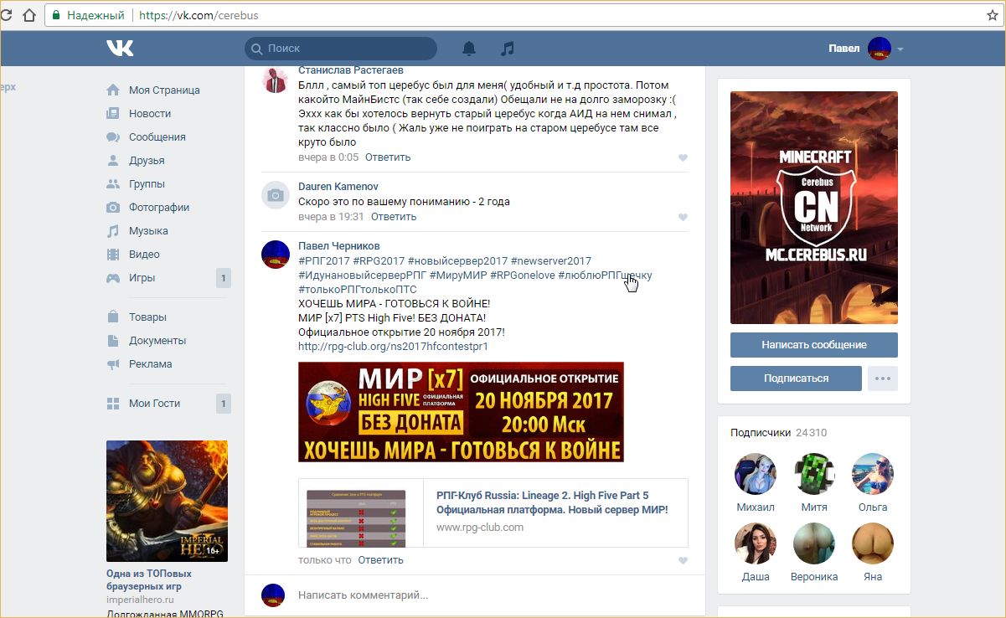The image size is (1006, 618).
Task: Reply to Dauren Kamenov's comment
Action: [394, 217]
